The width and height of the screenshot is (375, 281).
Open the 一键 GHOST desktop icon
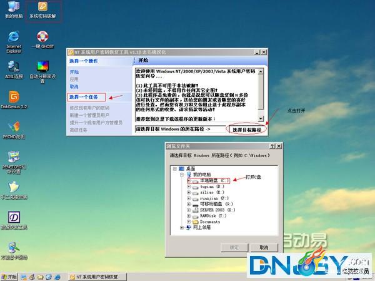click(42, 40)
